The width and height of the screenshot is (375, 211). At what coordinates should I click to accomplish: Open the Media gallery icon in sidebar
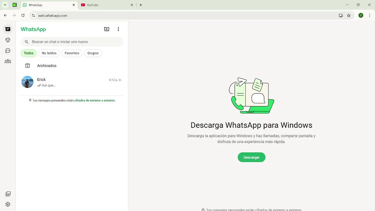pyautogui.click(x=8, y=194)
